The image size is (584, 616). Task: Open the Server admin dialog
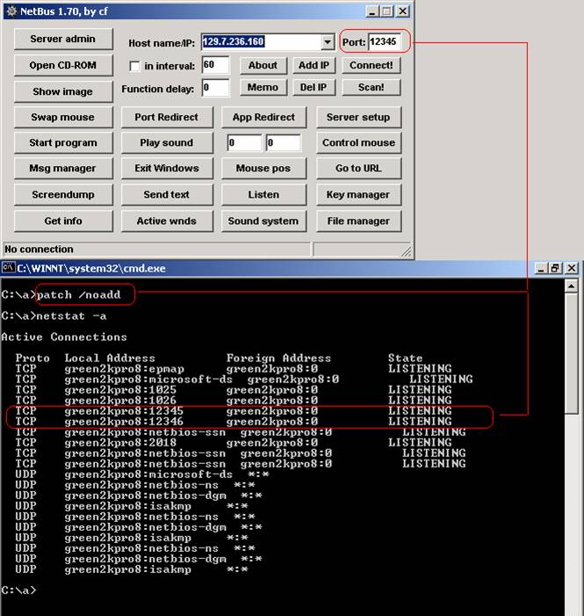coord(59,40)
